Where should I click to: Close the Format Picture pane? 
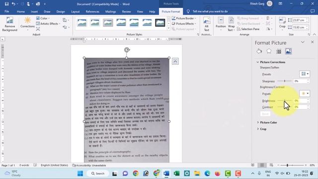313,42
